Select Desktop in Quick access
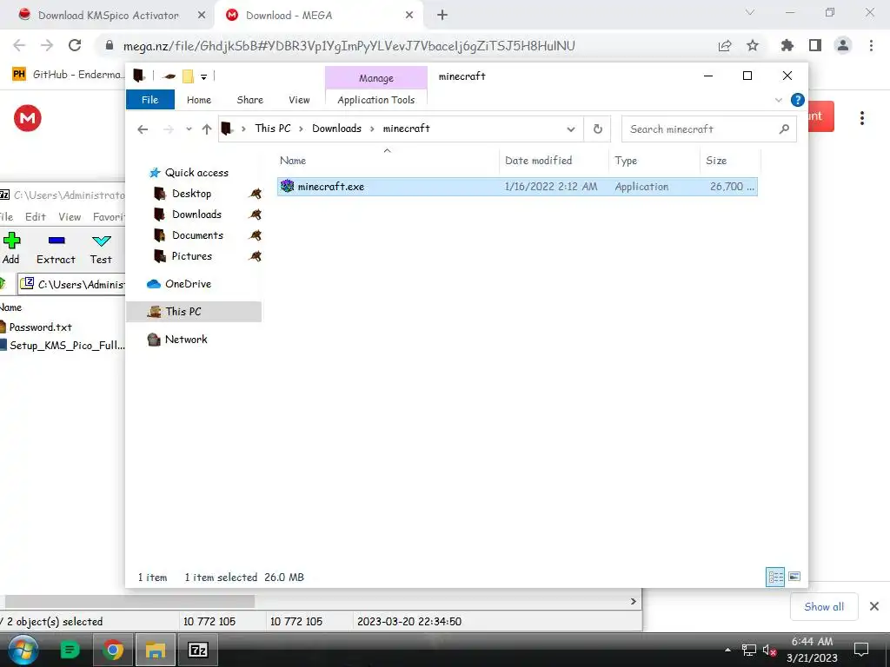This screenshot has height=667, width=890. coord(191,194)
